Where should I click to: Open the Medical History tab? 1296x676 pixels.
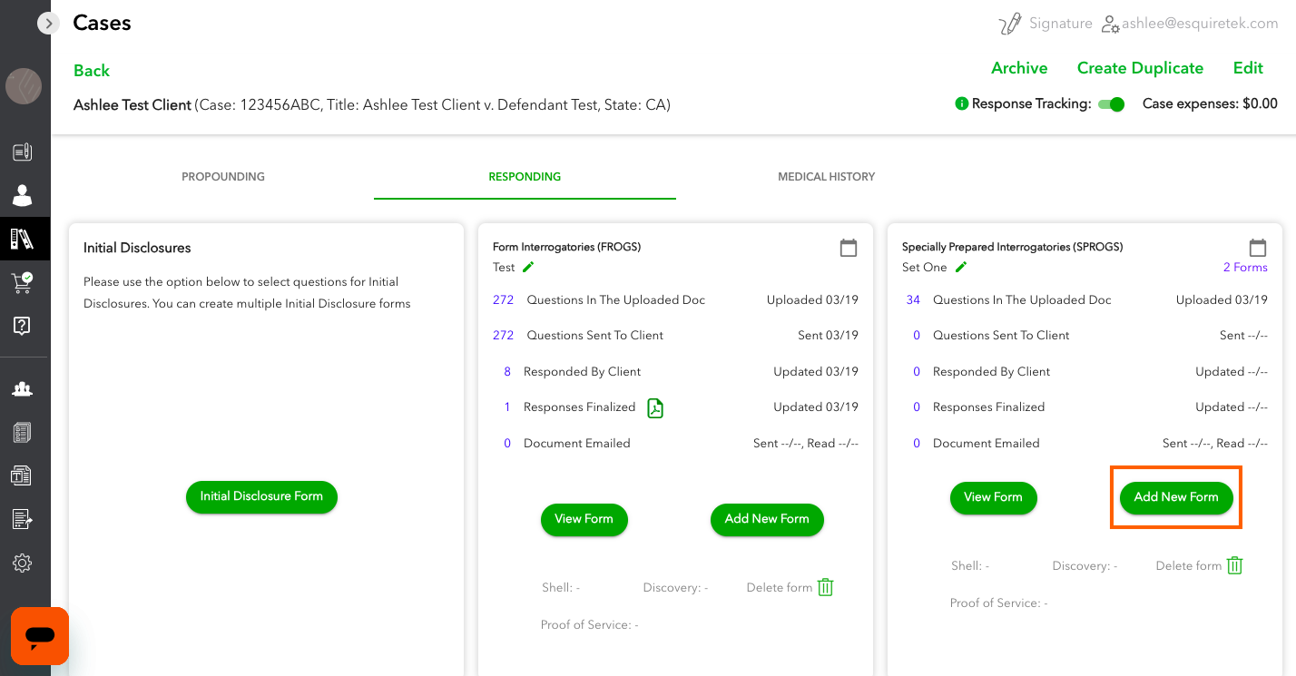pos(826,176)
